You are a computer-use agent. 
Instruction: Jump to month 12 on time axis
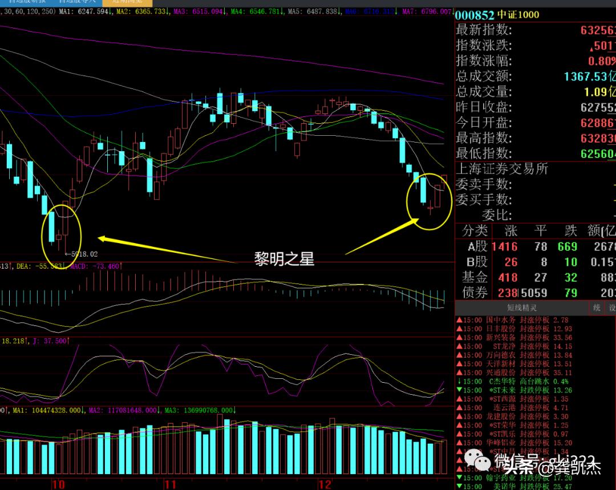pyautogui.click(x=325, y=484)
